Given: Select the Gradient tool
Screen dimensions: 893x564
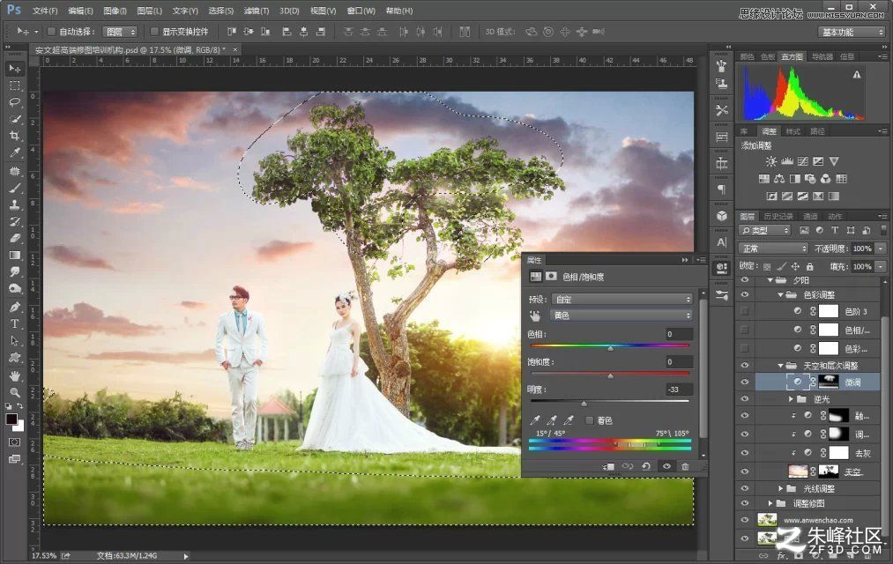Looking at the screenshot, I should pyautogui.click(x=14, y=256).
